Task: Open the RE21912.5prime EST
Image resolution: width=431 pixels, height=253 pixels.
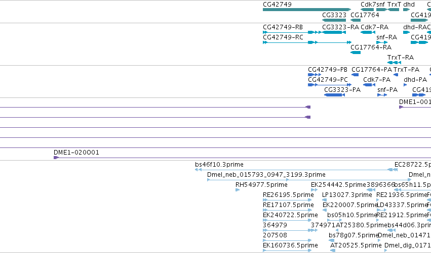Action: pos(377,220)
